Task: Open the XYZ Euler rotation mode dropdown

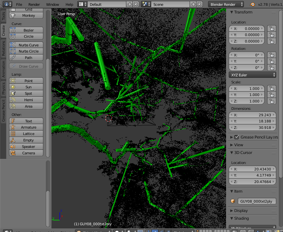Action: pyautogui.click(x=252, y=75)
